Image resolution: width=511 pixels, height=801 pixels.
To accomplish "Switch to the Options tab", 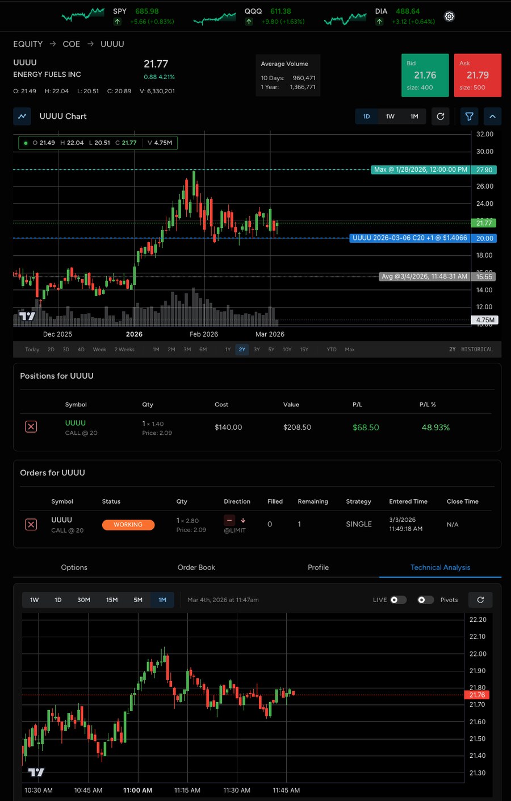I will coord(74,567).
